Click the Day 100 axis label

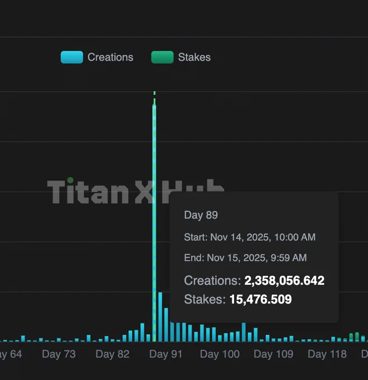(x=220, y=354)
